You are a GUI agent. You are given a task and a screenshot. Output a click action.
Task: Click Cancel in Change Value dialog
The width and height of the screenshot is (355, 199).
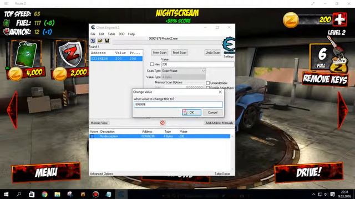[x=212, y=112]
